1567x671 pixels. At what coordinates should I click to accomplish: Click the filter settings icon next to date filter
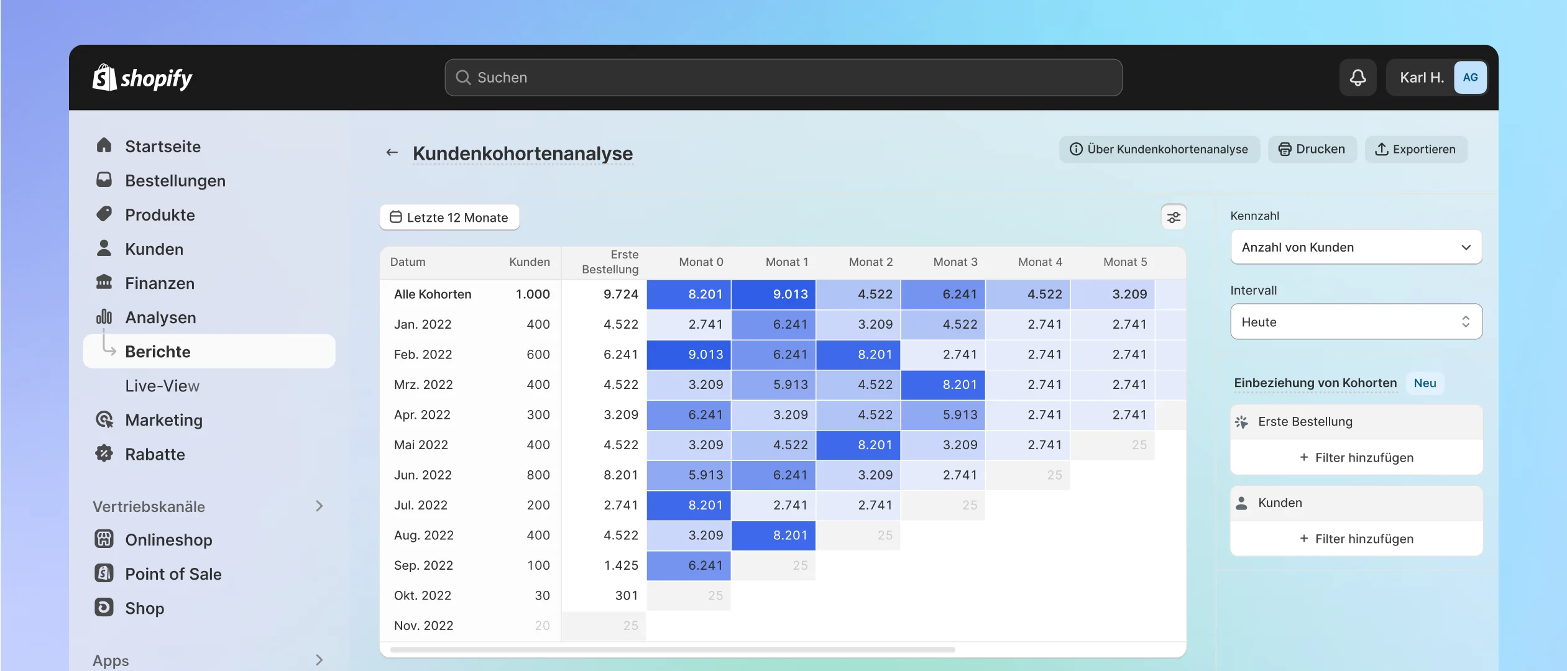[1174, 217]
